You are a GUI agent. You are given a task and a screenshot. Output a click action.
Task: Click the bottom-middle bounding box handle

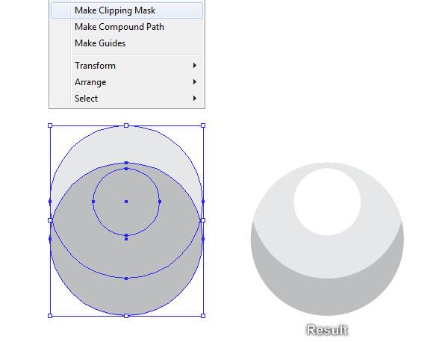126,316
